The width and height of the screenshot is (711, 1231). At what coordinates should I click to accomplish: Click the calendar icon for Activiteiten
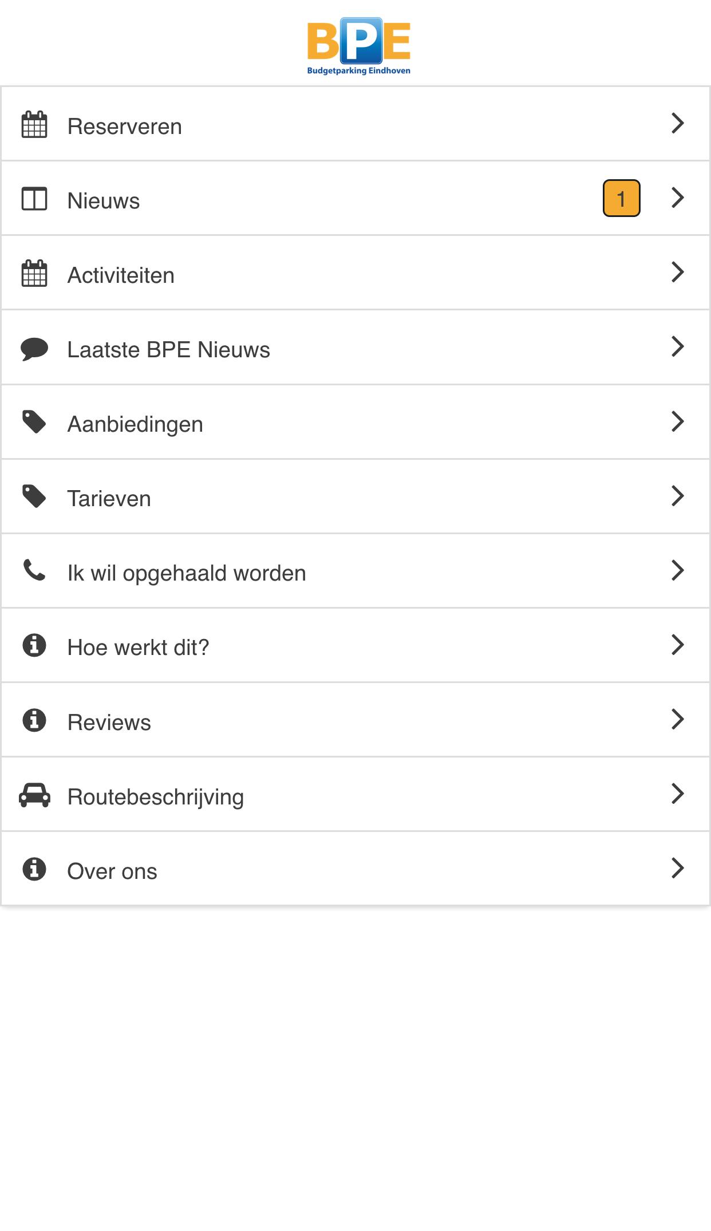(x=33, y=274)
